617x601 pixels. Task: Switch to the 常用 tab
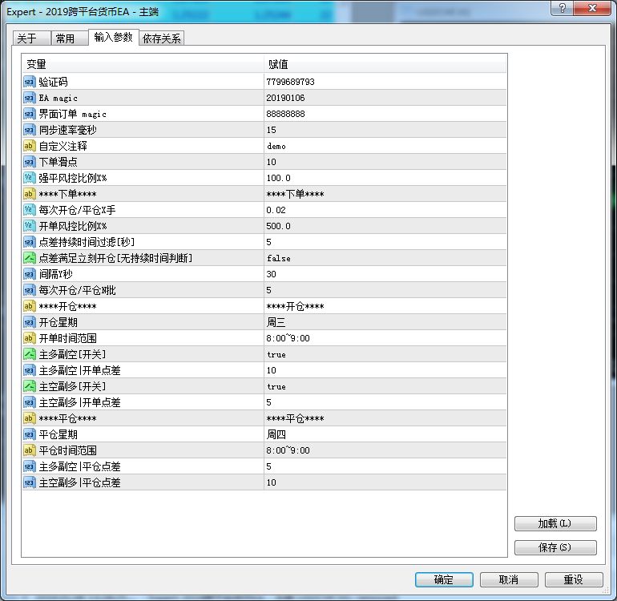[65, 38]
